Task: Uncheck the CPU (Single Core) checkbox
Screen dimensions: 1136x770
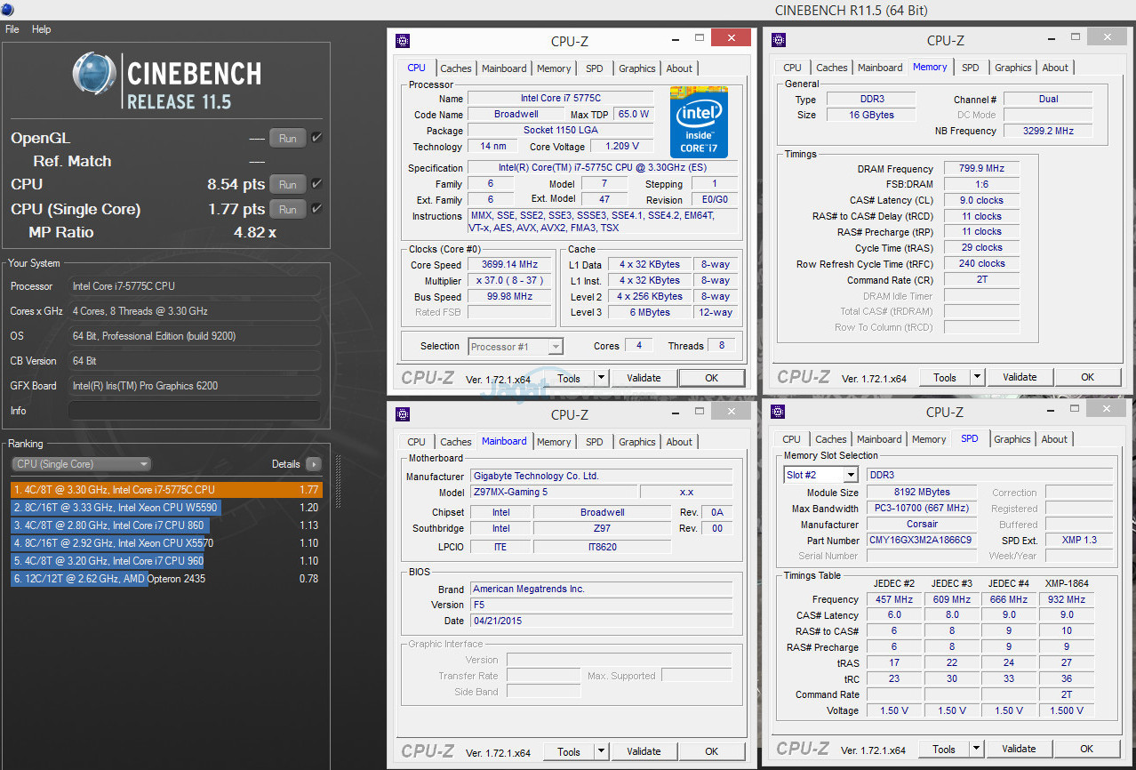Action: tap(317, 209)
